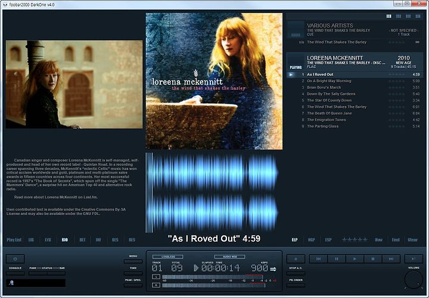Viewport: 429px width, 298px height.
Task: Open the Read more on Last.fm link
Action: (56, 197)
